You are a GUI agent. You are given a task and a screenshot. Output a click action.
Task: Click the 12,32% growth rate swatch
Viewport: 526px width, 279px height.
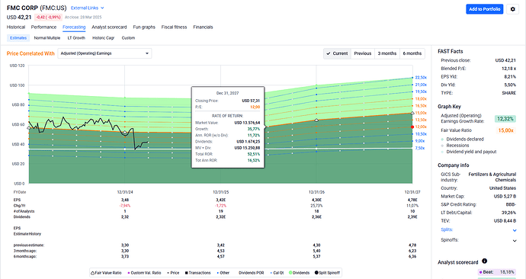coord(505,119)
